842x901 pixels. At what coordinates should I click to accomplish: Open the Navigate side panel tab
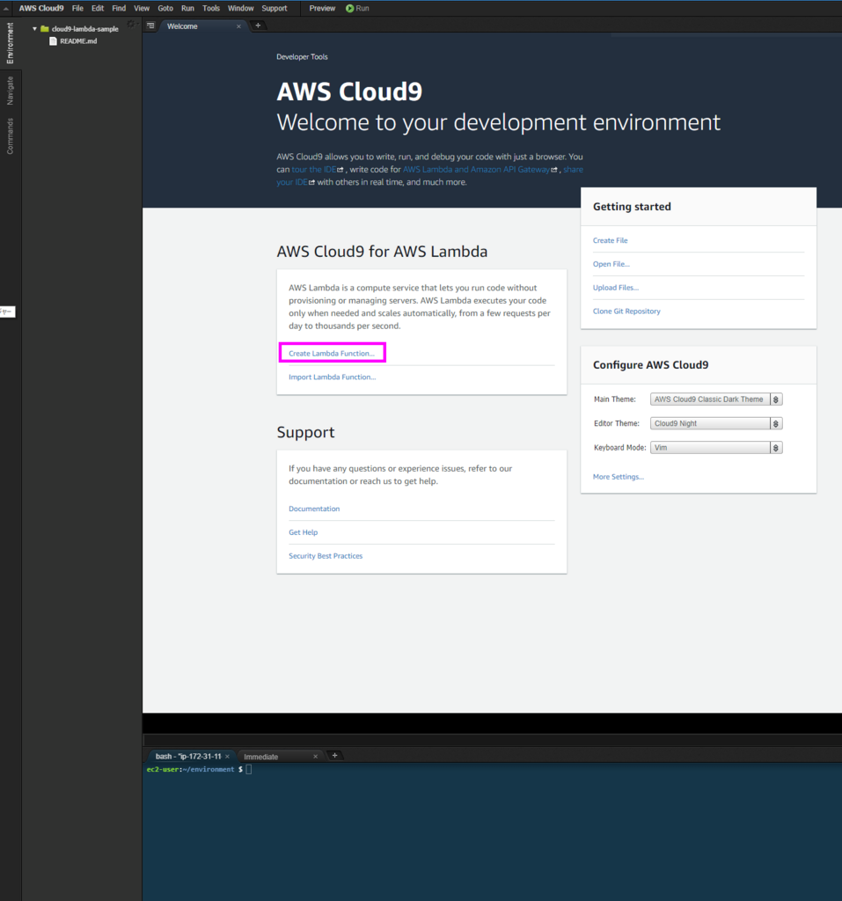(x=10, y=91)
